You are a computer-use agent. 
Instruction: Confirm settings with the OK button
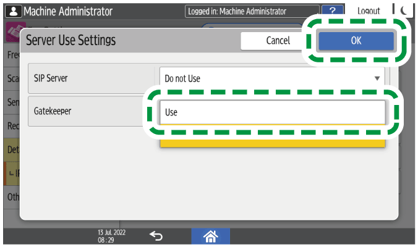point(356,40)
